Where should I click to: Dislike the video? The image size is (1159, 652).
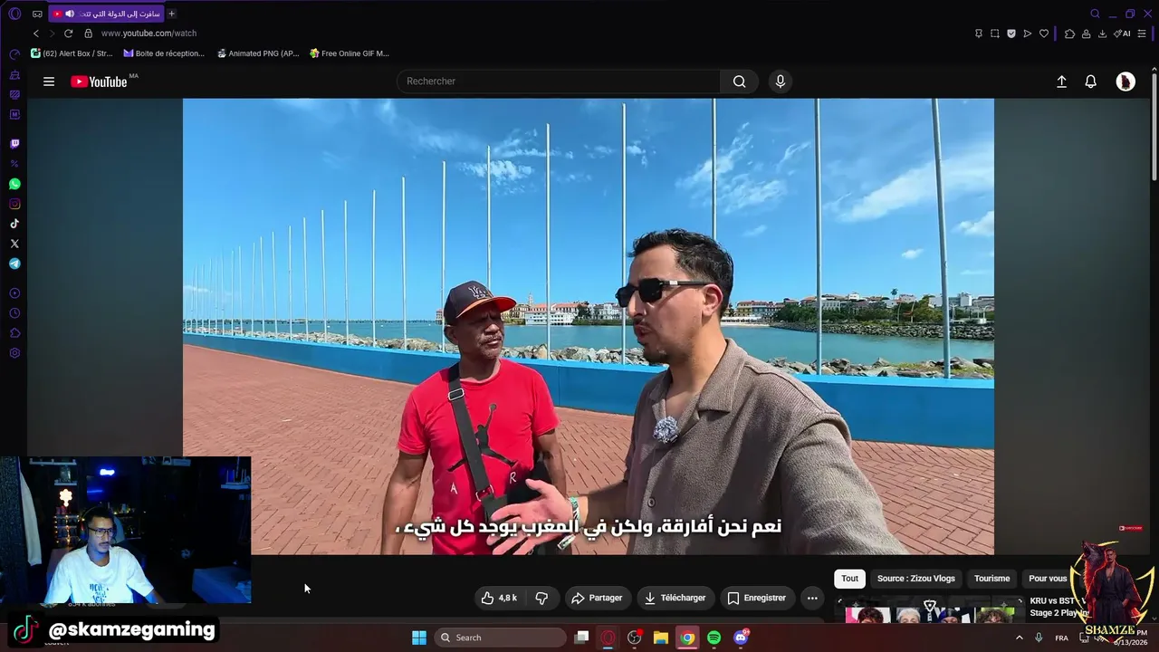tap(541, 598)
